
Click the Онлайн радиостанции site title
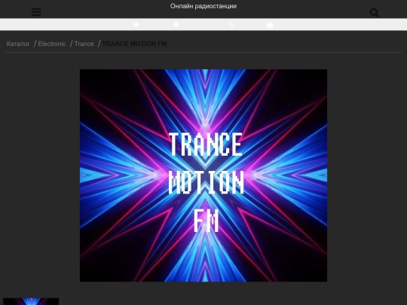click(x=203, y=6)
